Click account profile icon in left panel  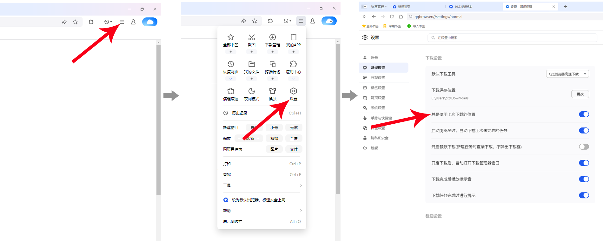click(133, 22)
